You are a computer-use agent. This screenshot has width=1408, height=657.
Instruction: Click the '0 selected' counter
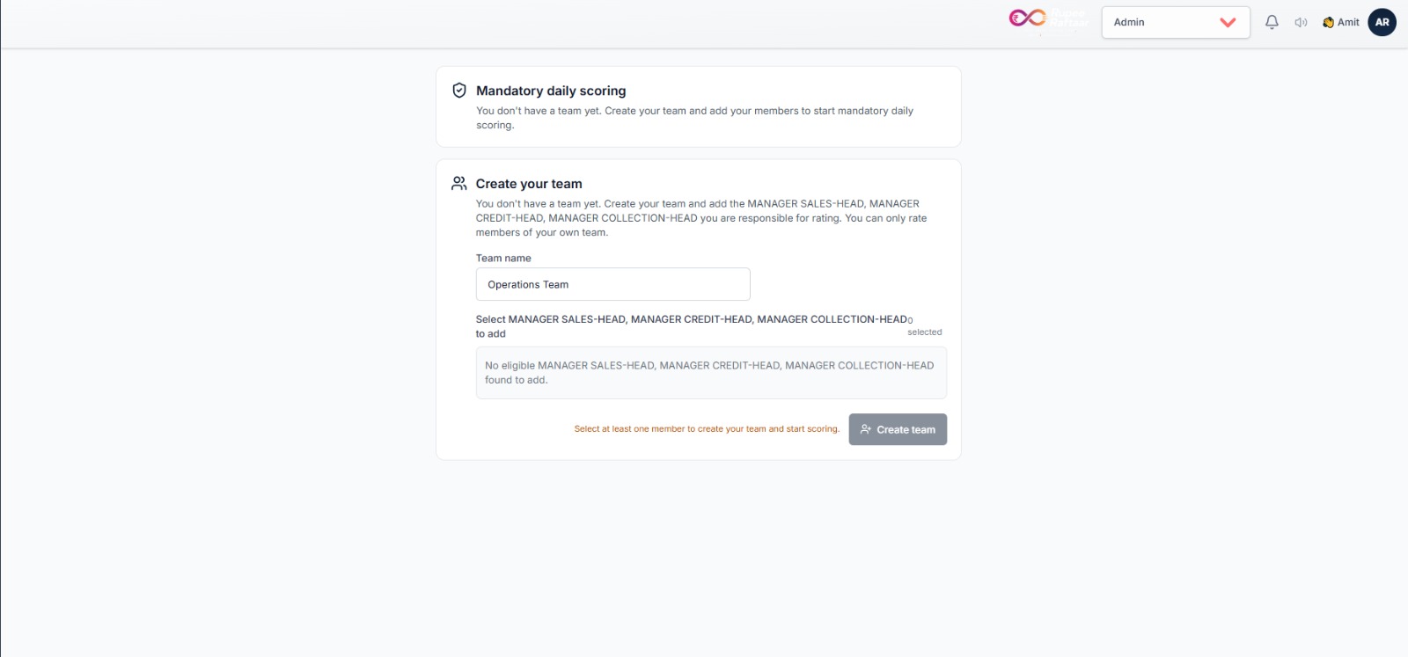tap(924, 326)
